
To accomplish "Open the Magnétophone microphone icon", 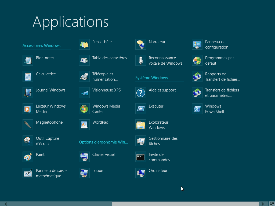I will point(28,125).
